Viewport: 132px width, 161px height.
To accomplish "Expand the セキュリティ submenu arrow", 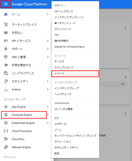I will [x=48, y=81].
